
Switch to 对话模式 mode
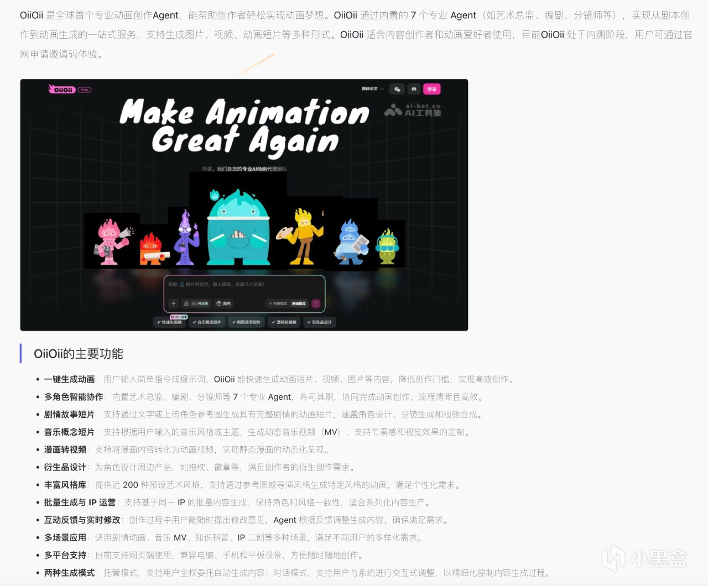click(299, 304)
